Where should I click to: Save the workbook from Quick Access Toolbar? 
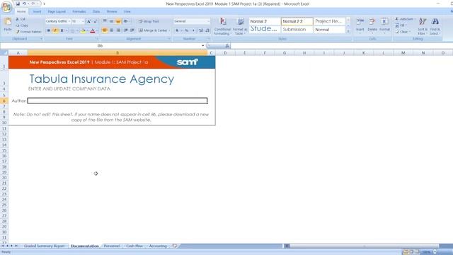[x=18, y=4]
